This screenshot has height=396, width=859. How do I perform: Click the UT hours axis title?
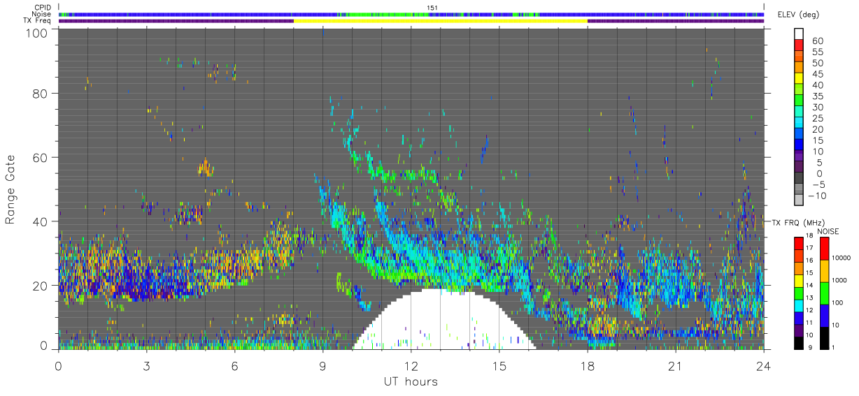410,381
